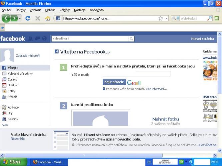Open the address bar history dropdown
This screenshot has width=222, height=166.
coord(166,18)
